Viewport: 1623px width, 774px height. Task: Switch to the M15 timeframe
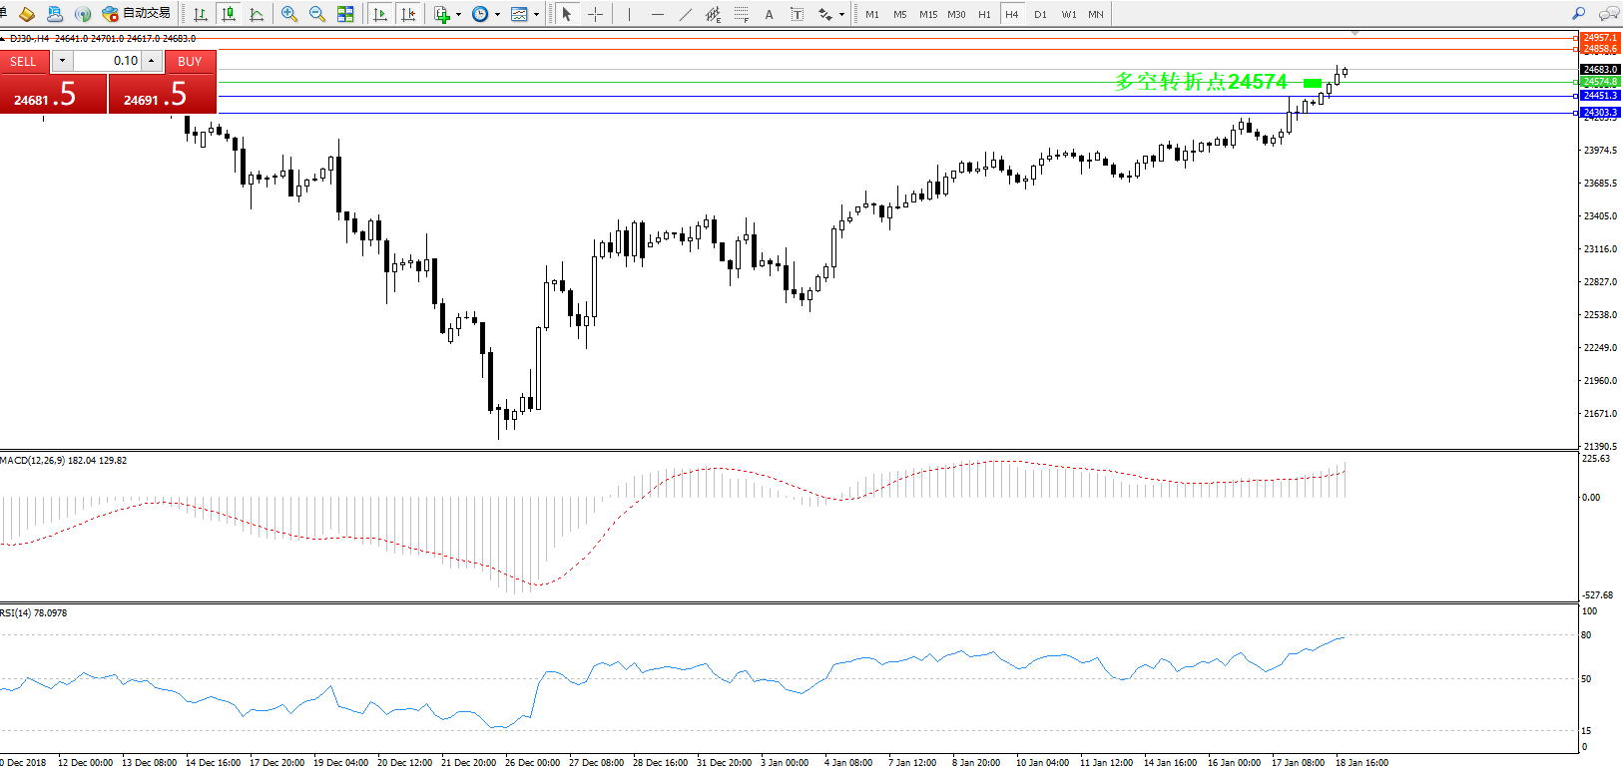[928, 14]
